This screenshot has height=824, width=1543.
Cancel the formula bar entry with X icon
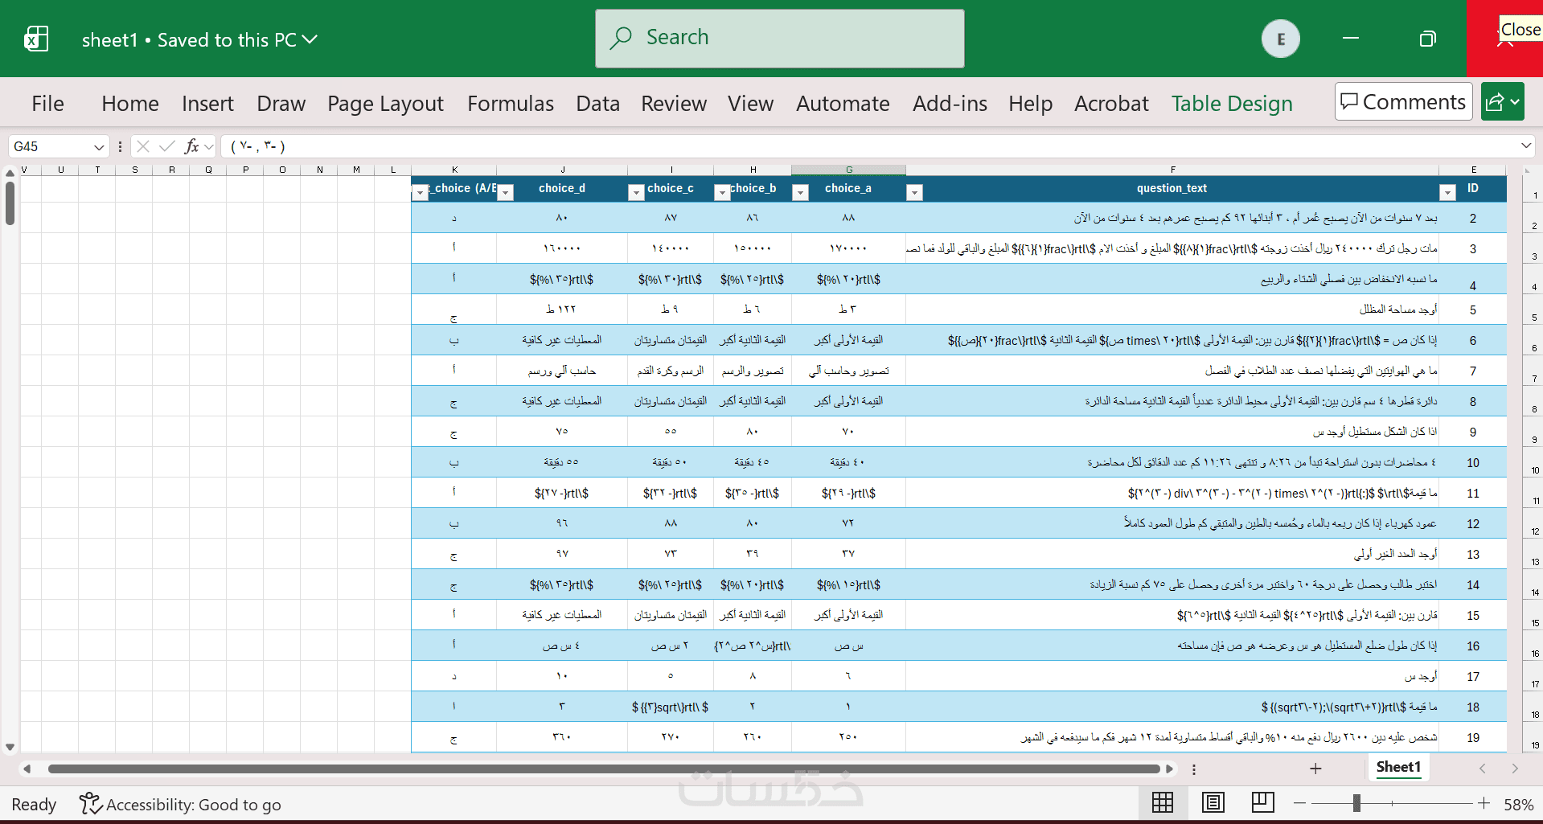click(x=143, y=146)
